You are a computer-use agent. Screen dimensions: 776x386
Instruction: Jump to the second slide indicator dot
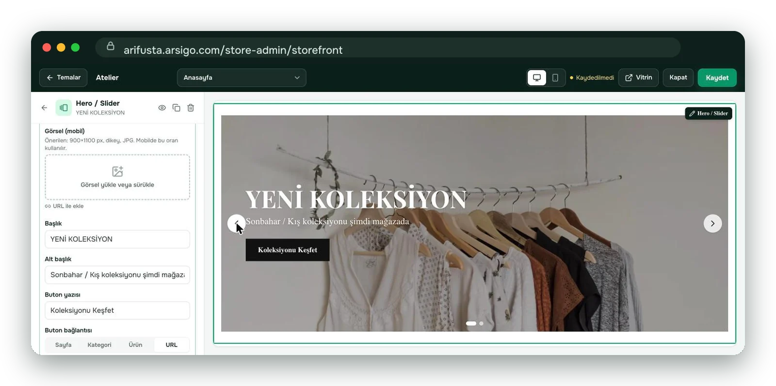click(481, 324)
